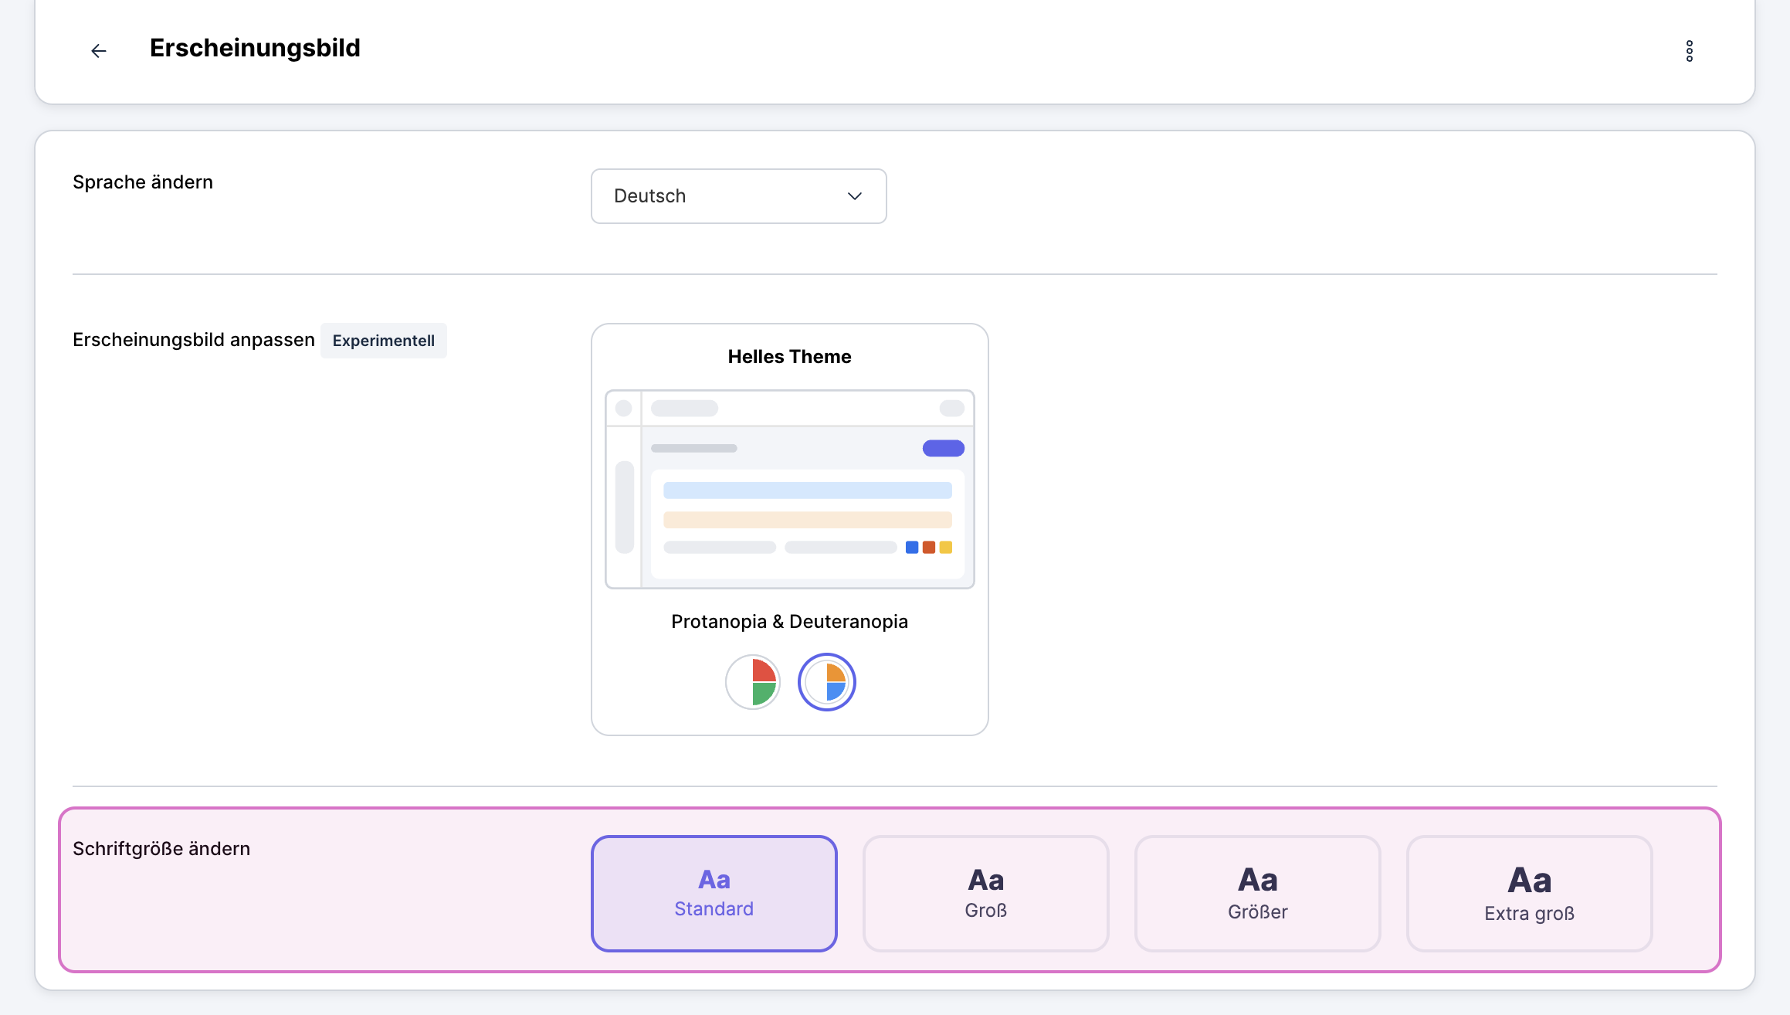Click the purple pill in theme preview
The height and width of the screenshot is (1015, 1790).
[943, 448]
